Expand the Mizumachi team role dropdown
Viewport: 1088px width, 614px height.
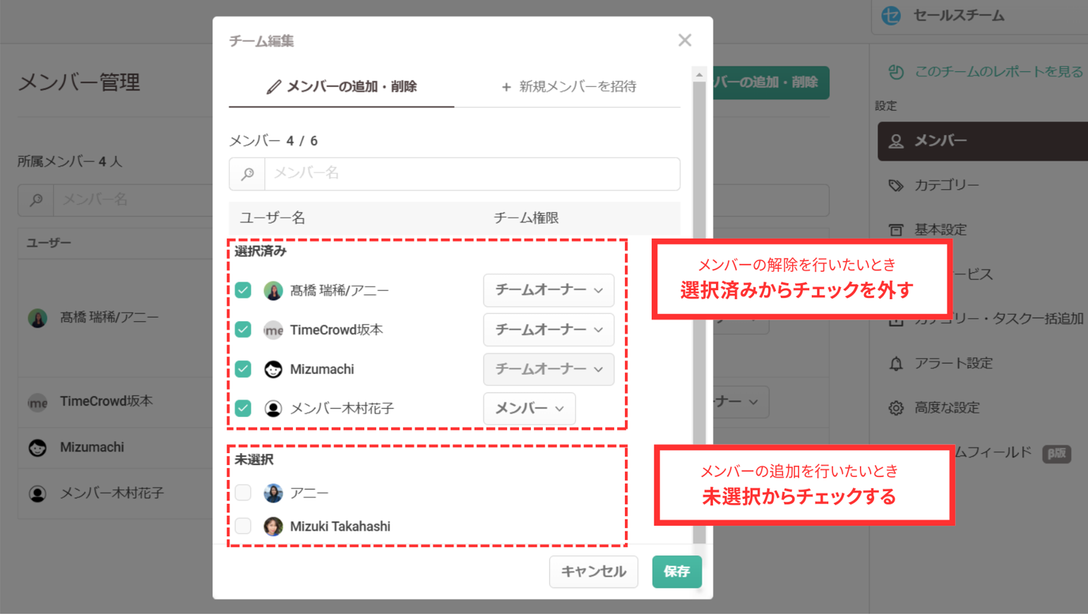tap(548, 369)
